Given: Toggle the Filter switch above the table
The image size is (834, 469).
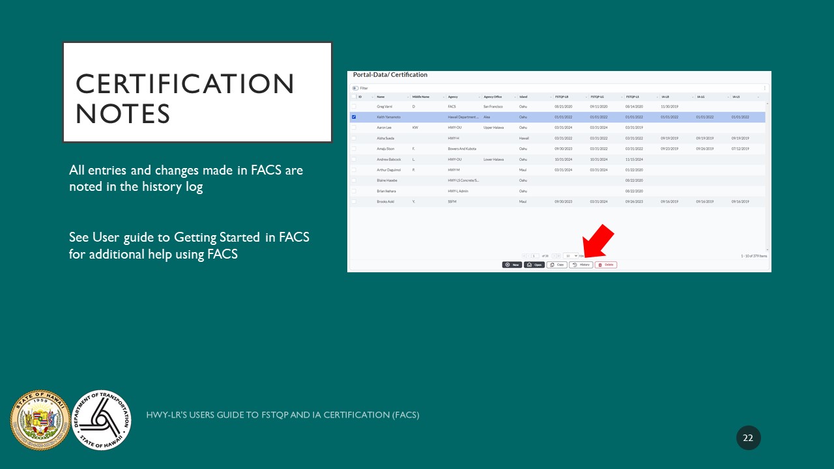Looking at the screenshot, I should [356, 88].
